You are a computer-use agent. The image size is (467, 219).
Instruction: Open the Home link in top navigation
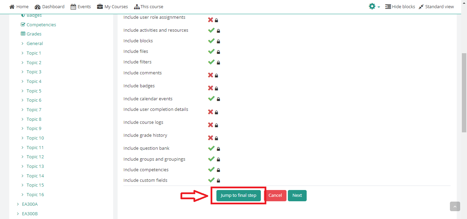coord(19,6)
